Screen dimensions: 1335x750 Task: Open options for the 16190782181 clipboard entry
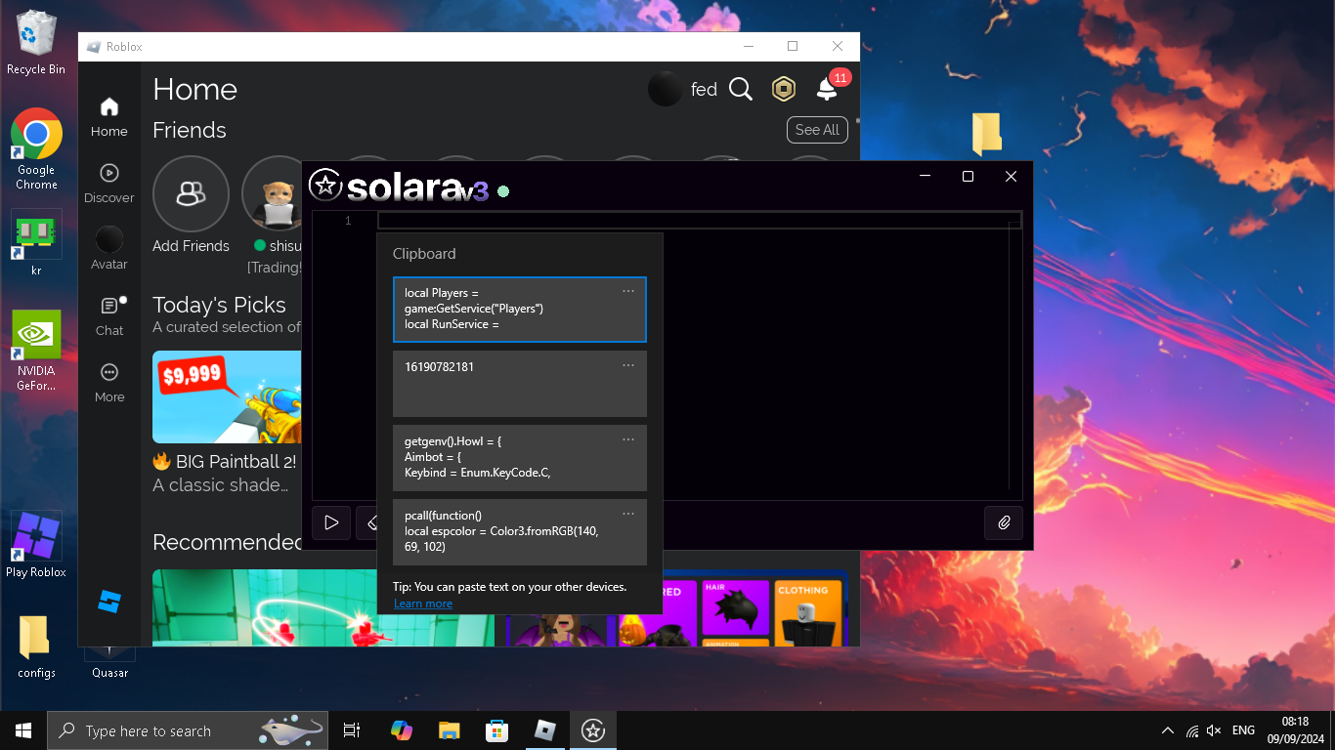628,365
